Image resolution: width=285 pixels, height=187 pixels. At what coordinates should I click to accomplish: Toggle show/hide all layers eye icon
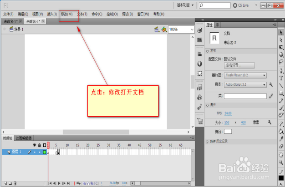click(35, 145)
